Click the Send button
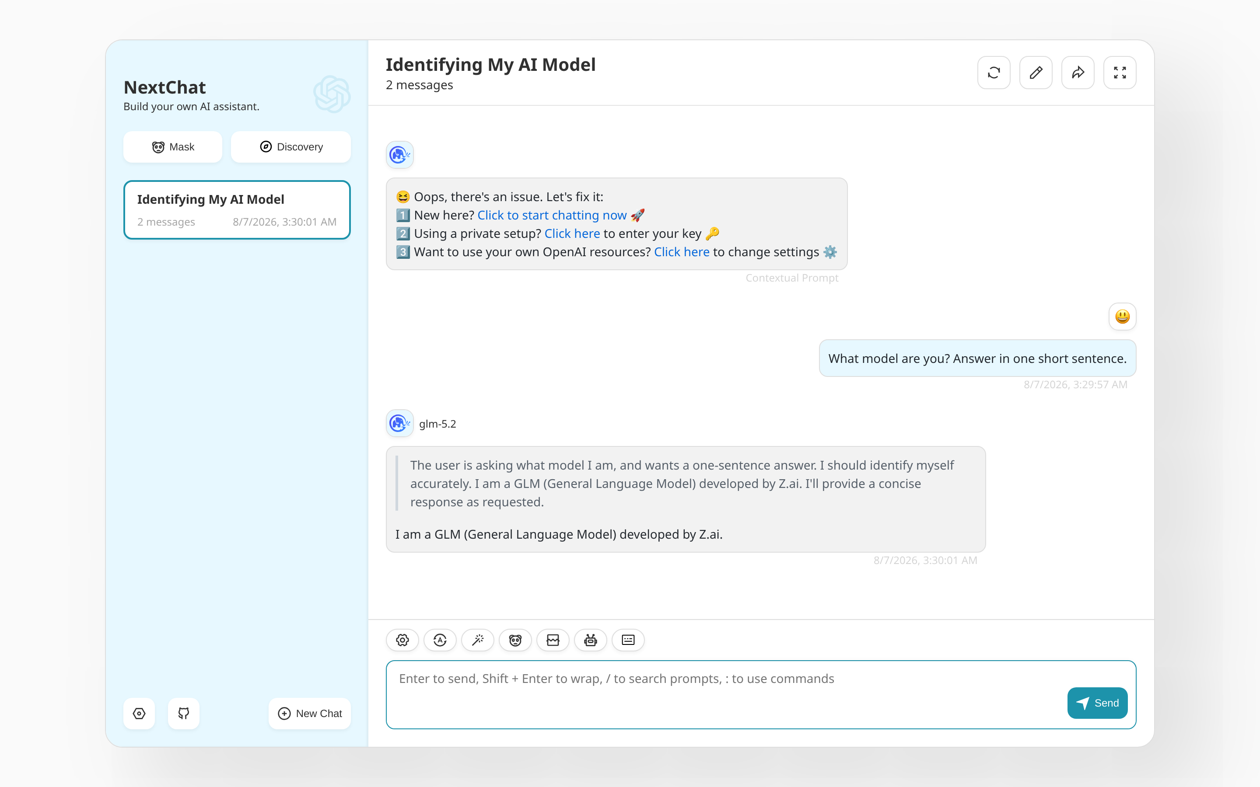1260x787 pixels. [x=1097, y=703]
